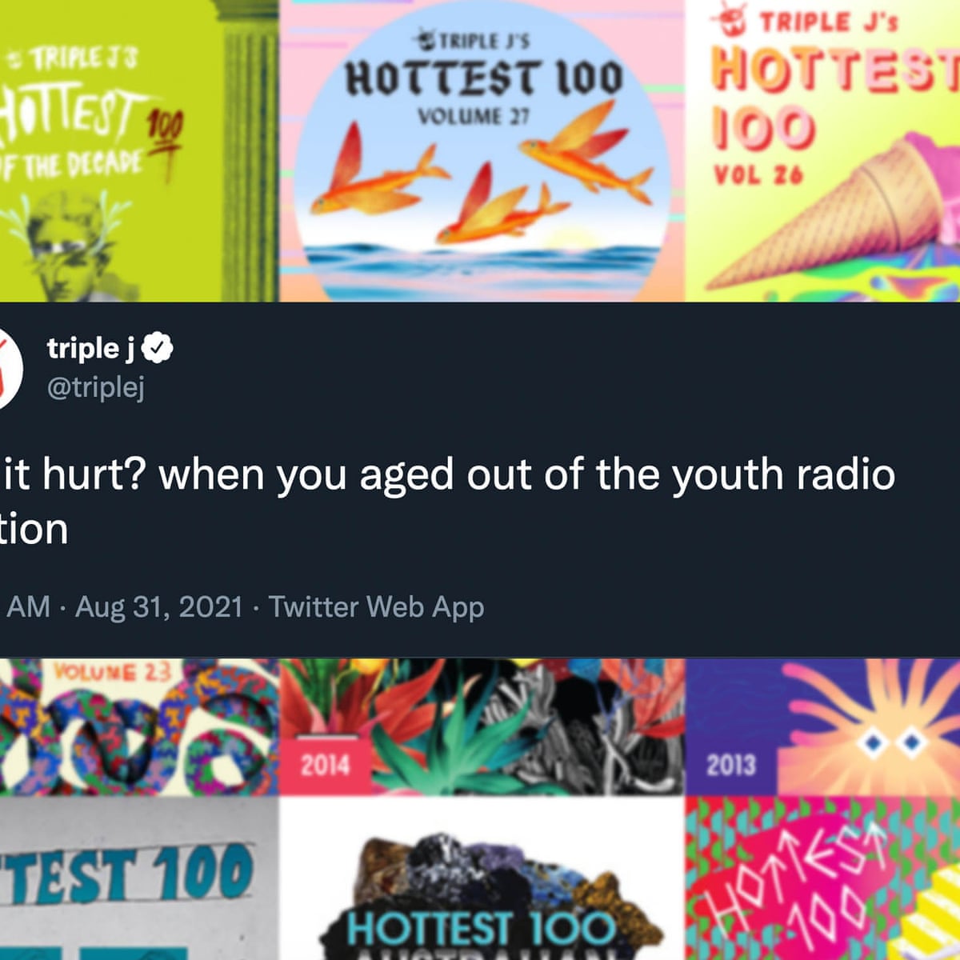Click the 2014 year label
The image size is (960, 960).
(x=325, y=766)
